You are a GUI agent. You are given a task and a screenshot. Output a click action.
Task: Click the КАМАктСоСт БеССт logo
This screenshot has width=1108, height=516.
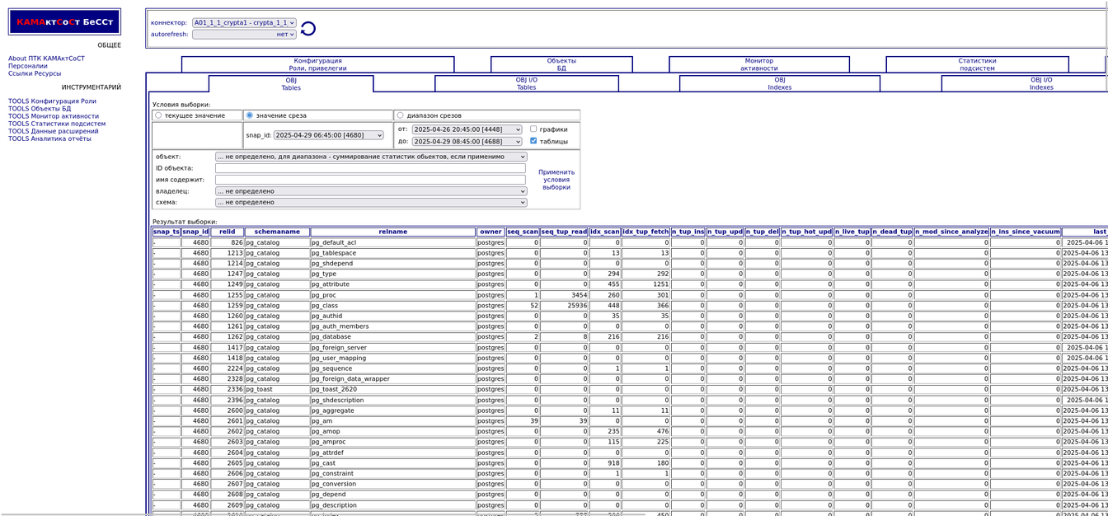click(x=65, y=22)
